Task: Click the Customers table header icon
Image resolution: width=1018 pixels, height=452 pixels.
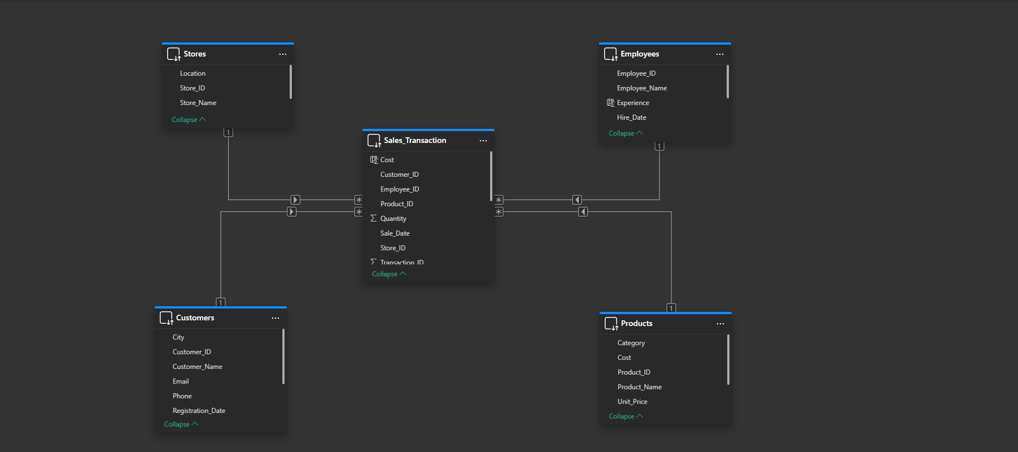Action: click(x=166, y=318)
